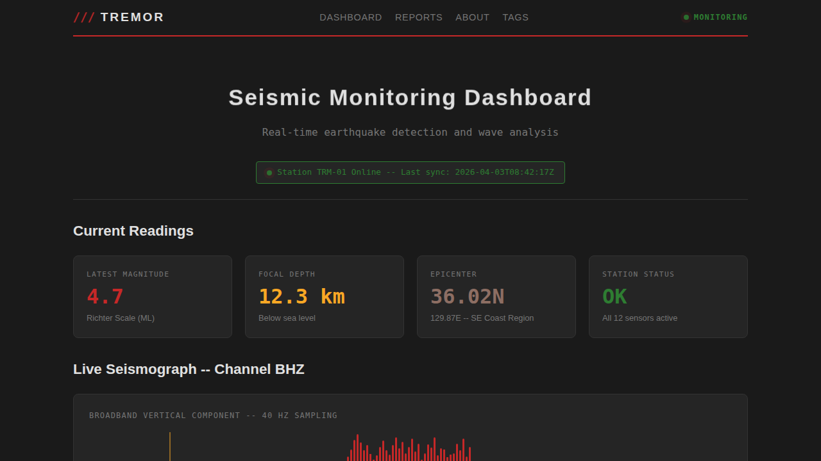Click the green OK status value
The height and width of the screenshot is (461, 821).
click(614, 297)
